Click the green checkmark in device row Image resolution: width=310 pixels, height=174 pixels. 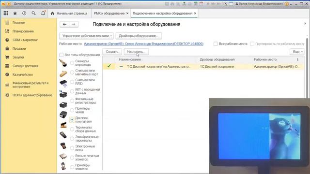pyautogui.click(x=109, y=66)
